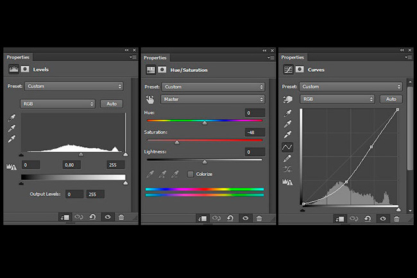Select the mask icon in the Levels panel
417x278 pixels.
25,69
